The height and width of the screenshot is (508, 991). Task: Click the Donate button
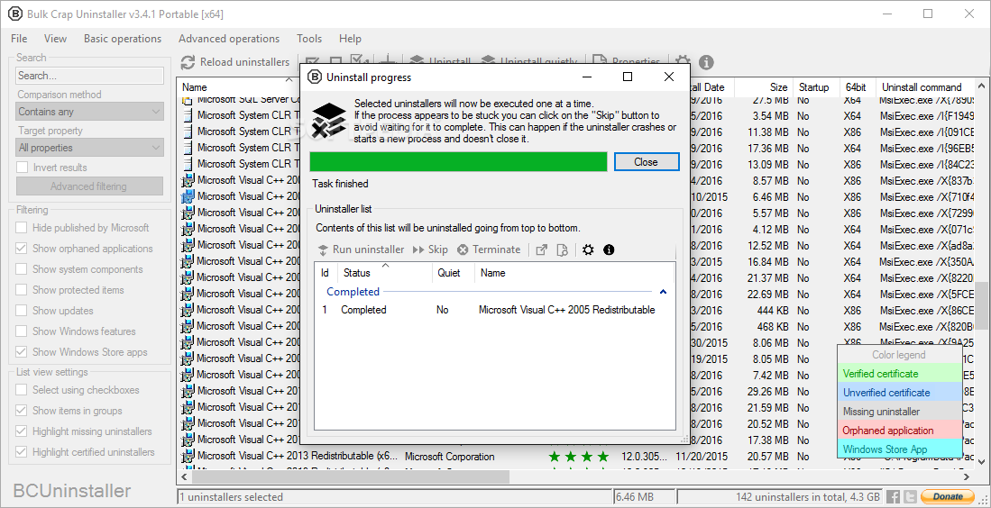pyautogui.click(x=948, y=496)
